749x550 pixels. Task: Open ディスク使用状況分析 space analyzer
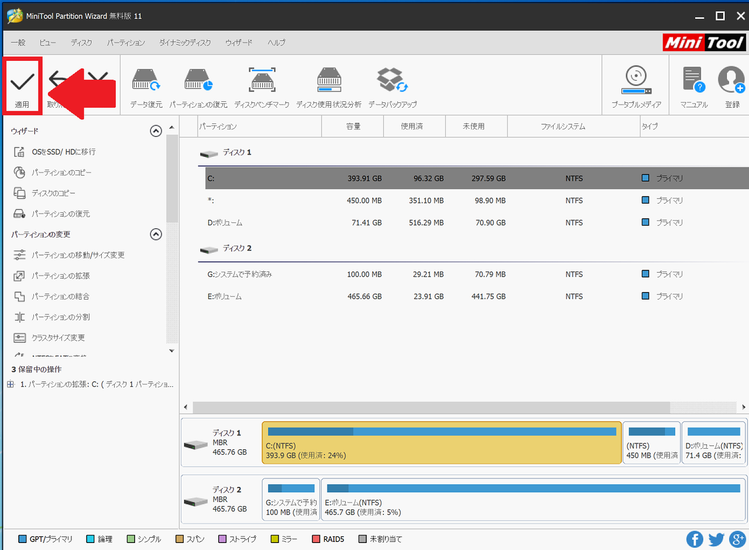point(328,87)
